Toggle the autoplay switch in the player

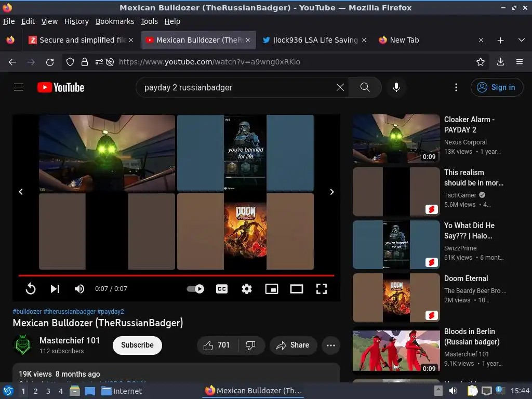(195, 289)
